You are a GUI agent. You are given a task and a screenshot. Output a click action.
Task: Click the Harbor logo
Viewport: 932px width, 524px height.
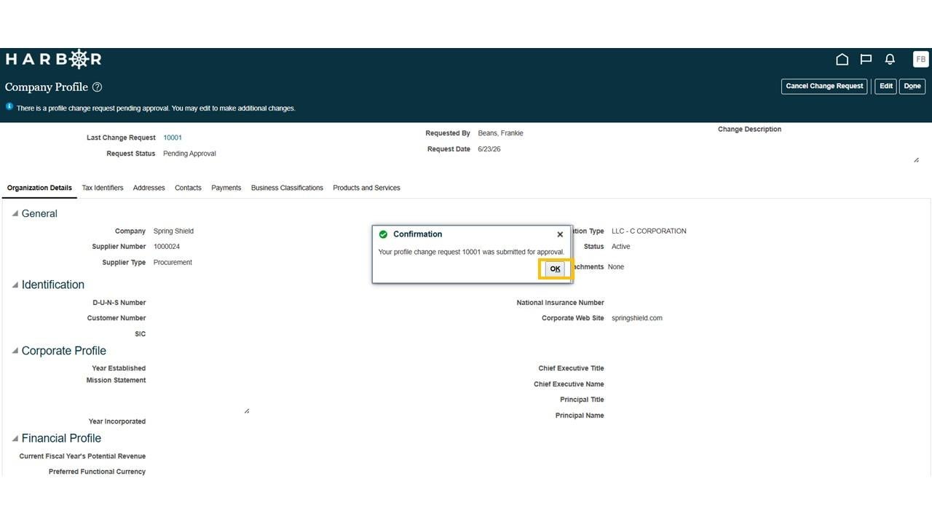tap(53, 59)
